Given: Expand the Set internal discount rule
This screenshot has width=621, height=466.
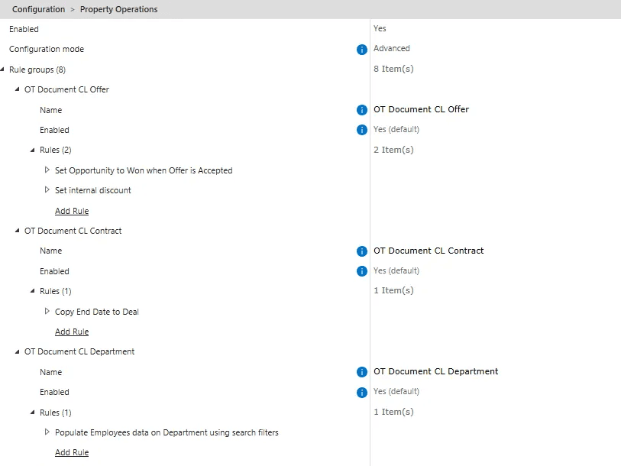Looking at the screenshot, I should tap(47, 190).
